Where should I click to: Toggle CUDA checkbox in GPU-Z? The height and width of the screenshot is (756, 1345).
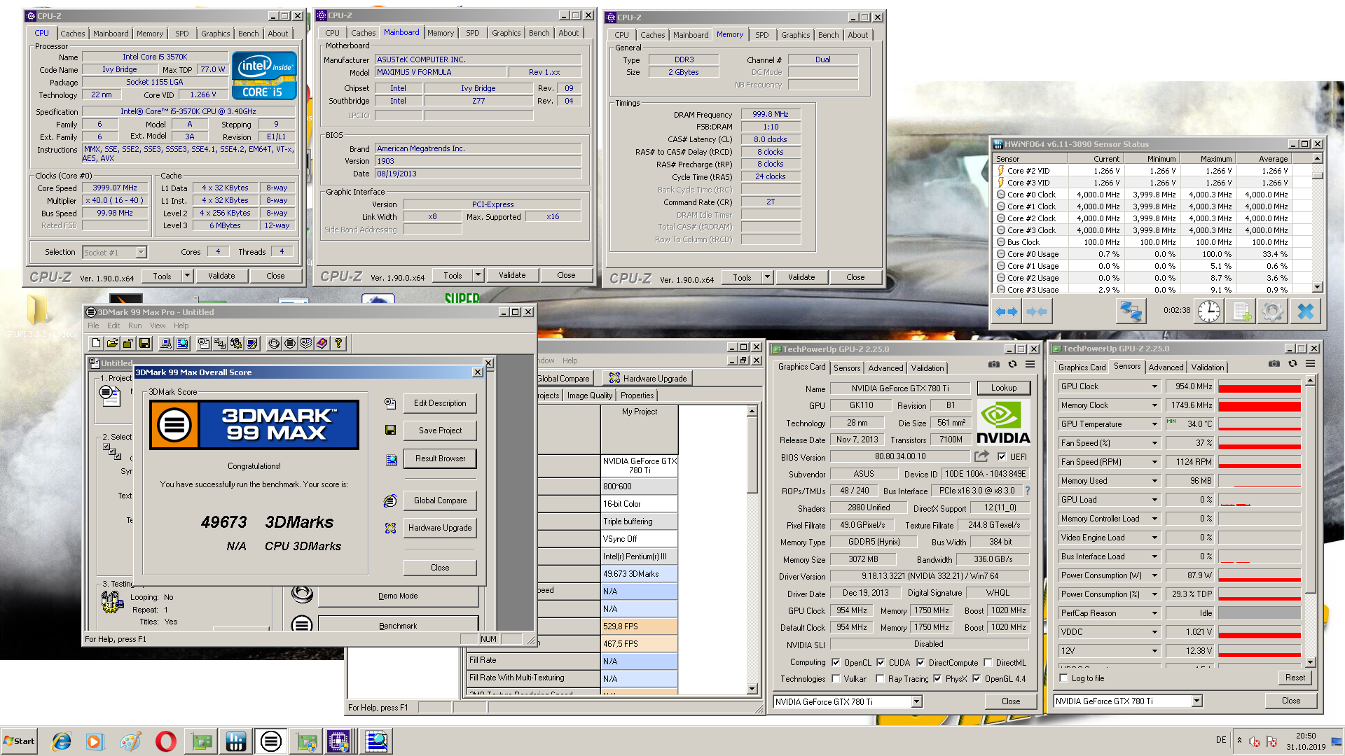[881, 663]
